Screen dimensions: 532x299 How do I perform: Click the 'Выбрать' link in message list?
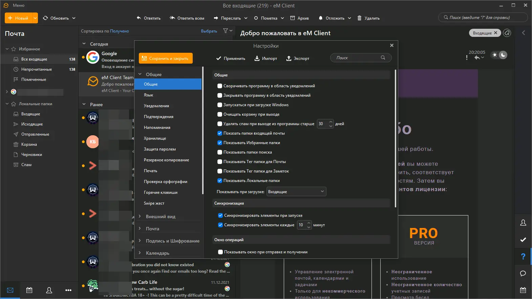point(209,31)
